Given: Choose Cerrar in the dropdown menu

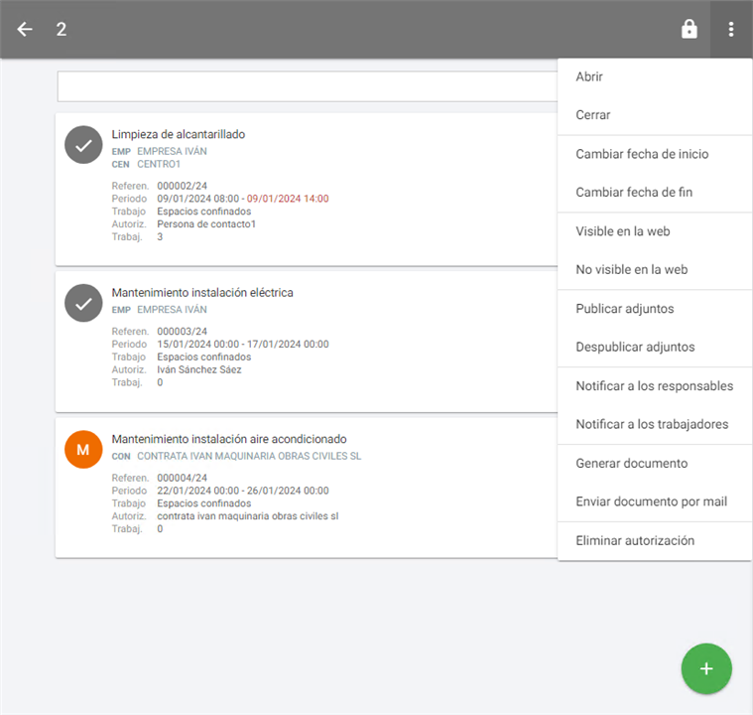Looking at the screenshot, I should pos(593,115).
